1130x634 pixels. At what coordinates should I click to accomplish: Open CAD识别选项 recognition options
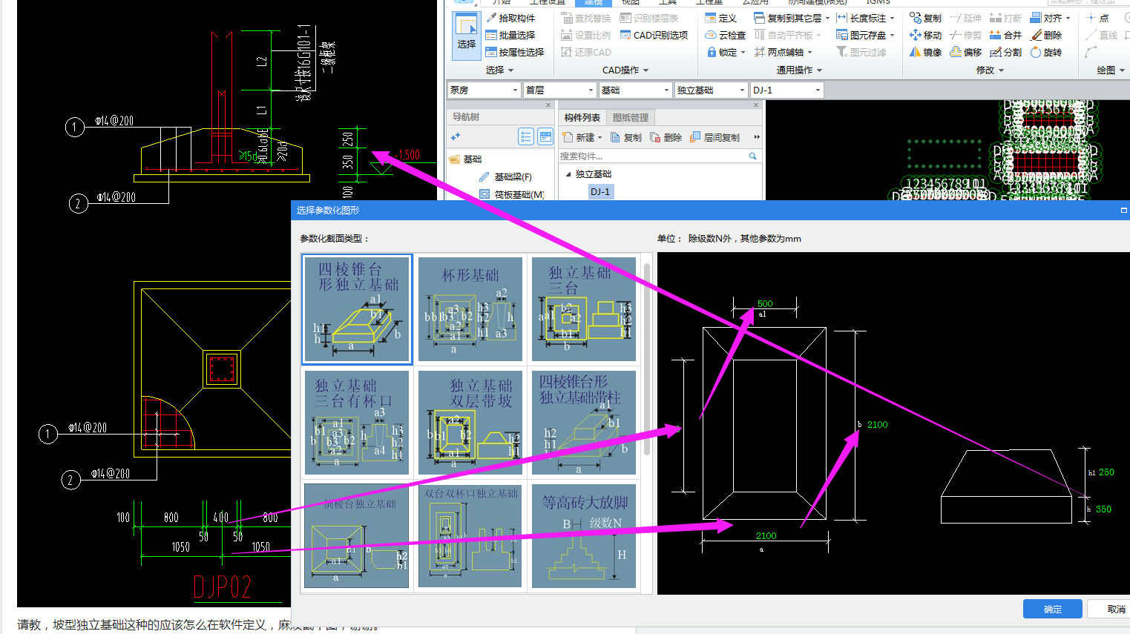click(x=654, y=35)
